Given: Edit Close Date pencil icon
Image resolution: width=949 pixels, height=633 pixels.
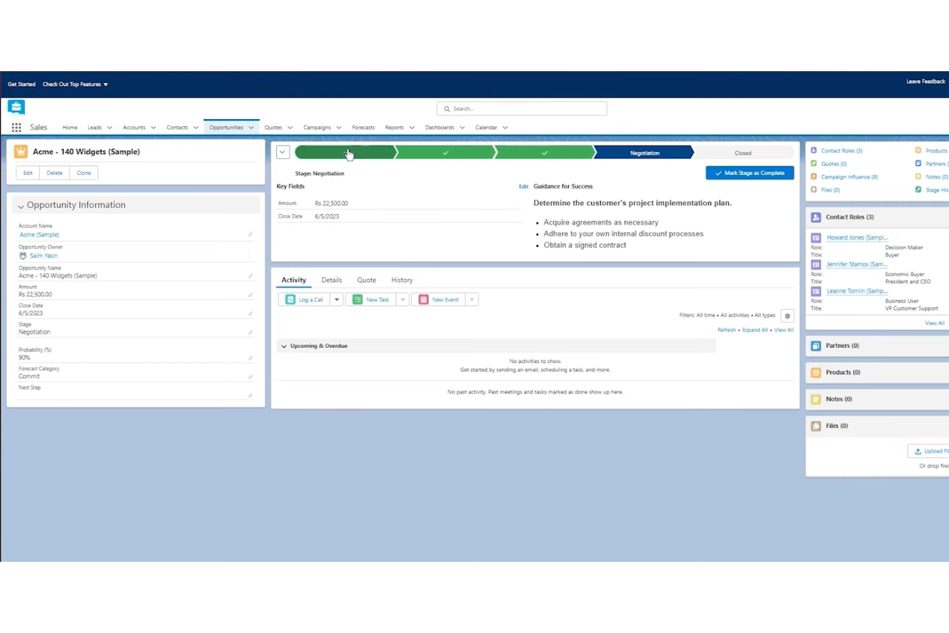Looking at the screenshot, I should [250, 314].
